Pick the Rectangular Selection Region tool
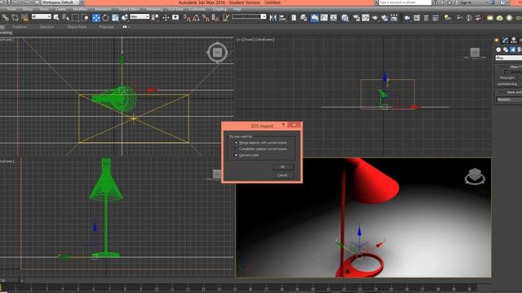This screenshot has width=522, height=293. click(x=76, y=17)
